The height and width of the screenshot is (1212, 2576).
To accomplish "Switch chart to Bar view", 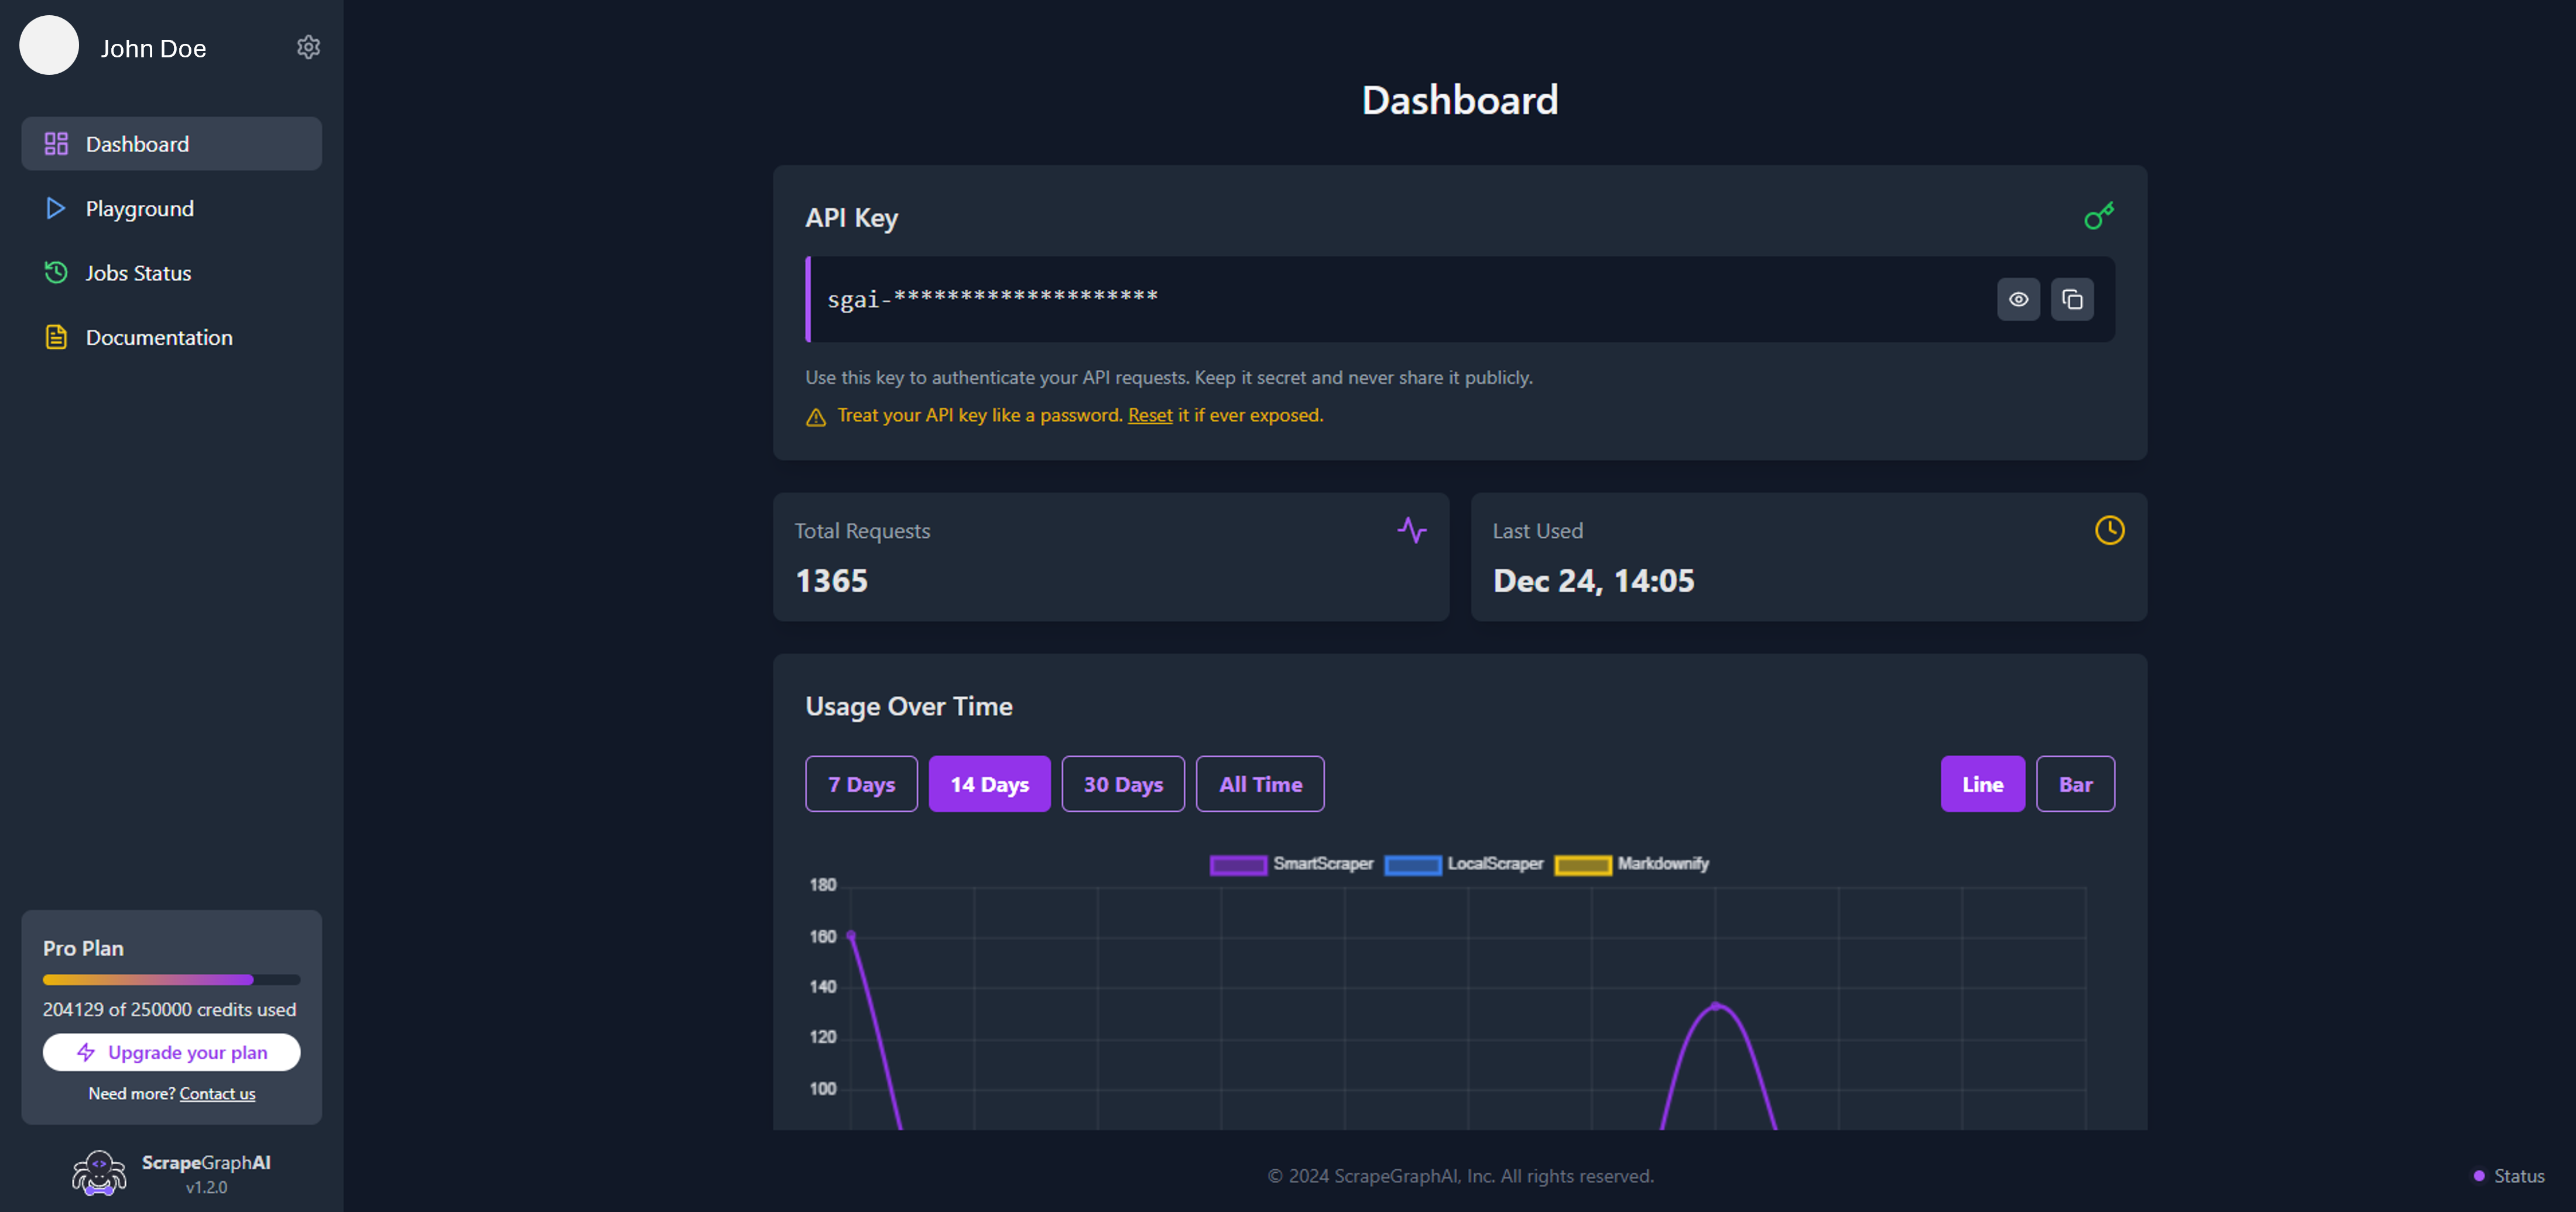I will click(x=2075, y=784).
